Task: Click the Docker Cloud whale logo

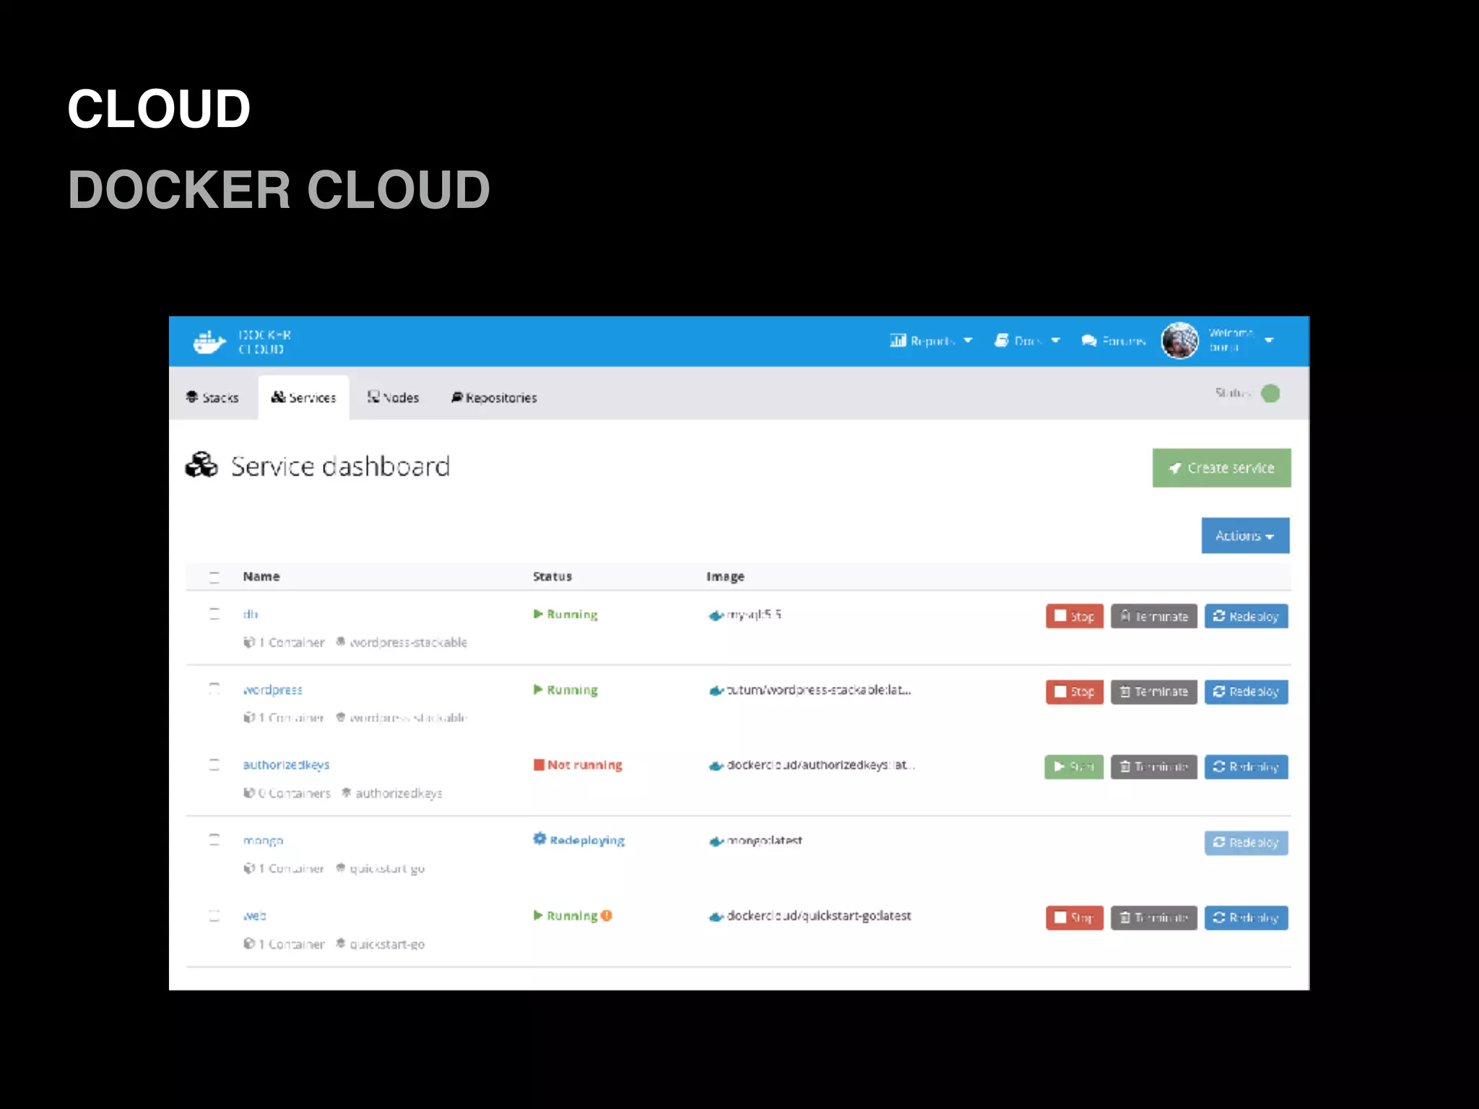Action: [209, 342]
